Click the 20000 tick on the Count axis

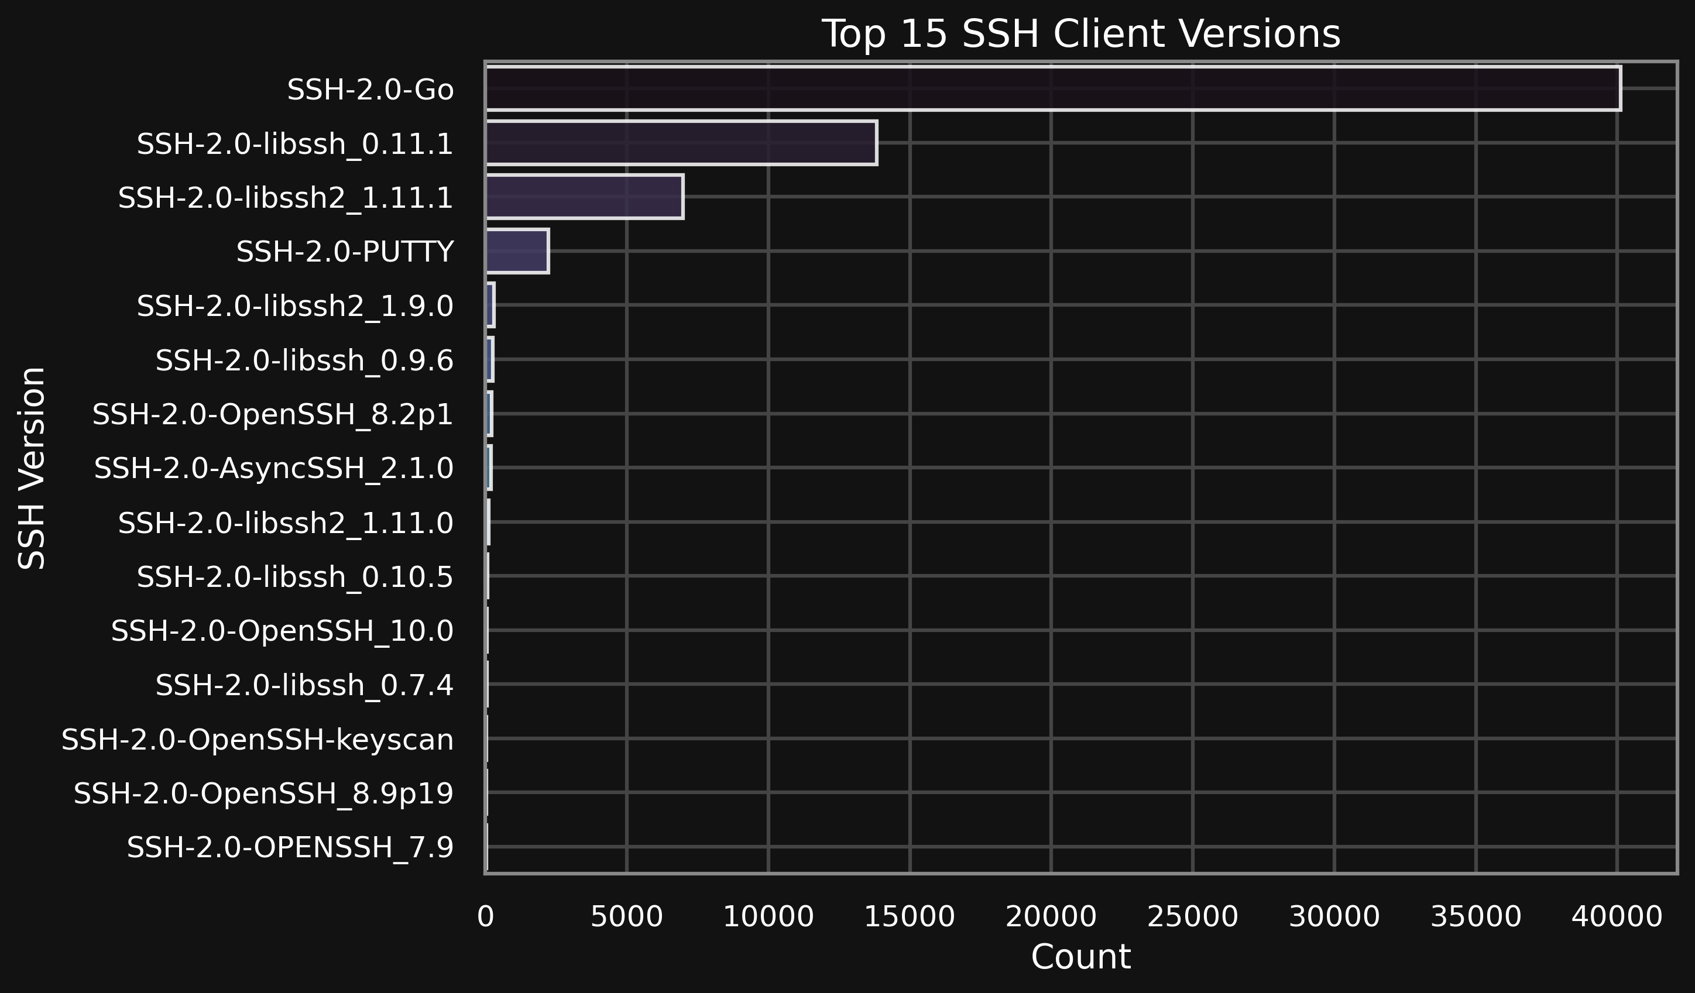(1051, 917)
